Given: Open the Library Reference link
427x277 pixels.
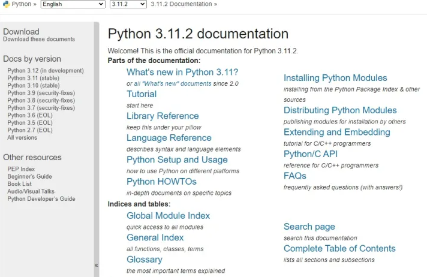Looking at the screenshot, I should tap(163, 116).
